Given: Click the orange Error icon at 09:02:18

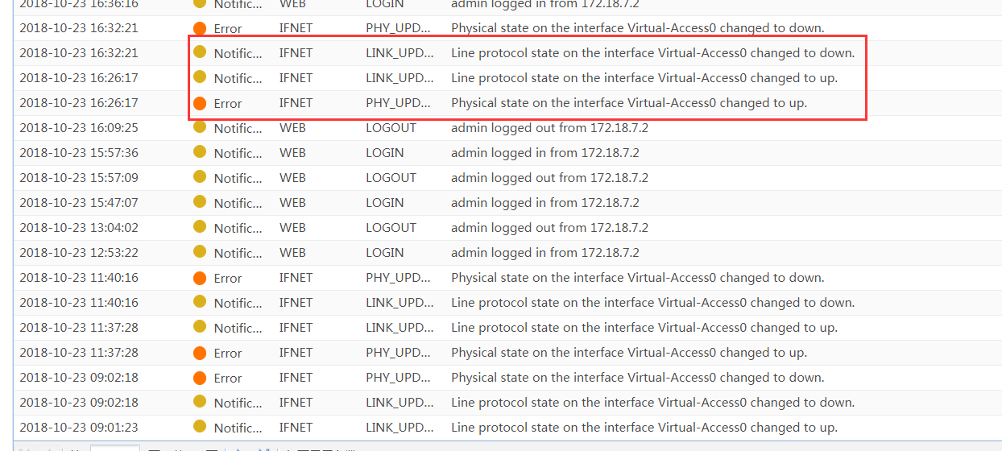Looking at the screenshot, I should click(200, 378).
